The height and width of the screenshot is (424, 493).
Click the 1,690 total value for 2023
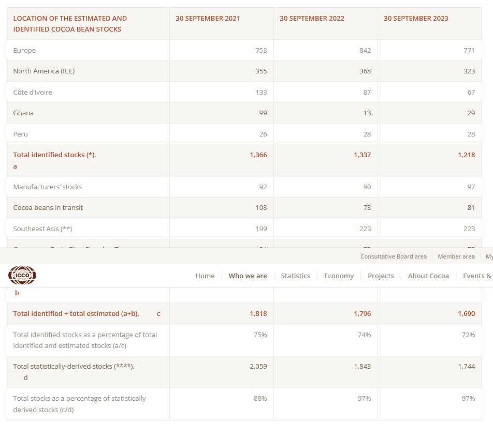tap(466, 313)
